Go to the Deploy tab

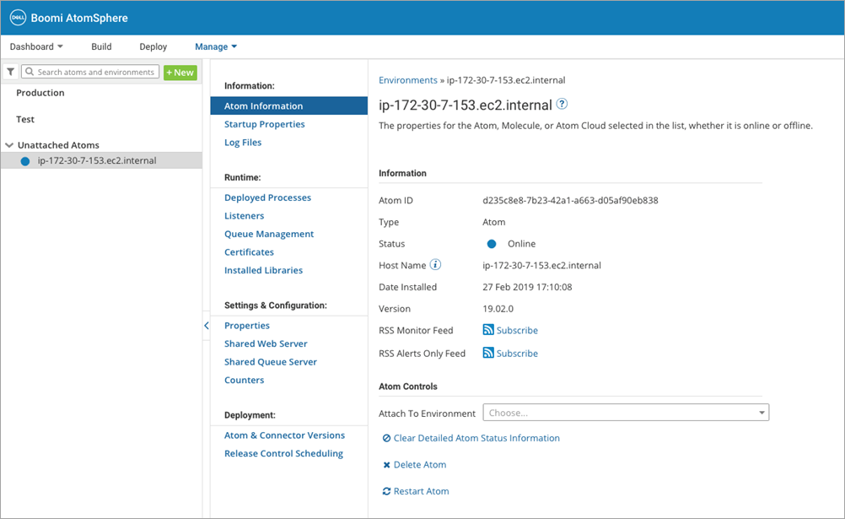pyautogui.click(x=153, y=46)
